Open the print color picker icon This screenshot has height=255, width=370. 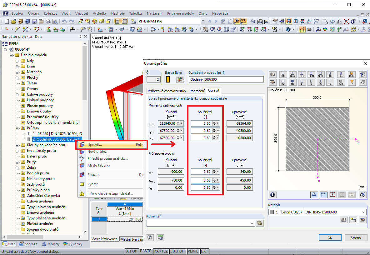pyautogui.click(x=180, y=79)
